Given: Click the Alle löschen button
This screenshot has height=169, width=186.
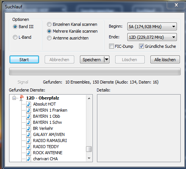Looking at the screenshot, I should [x=165, y=60].
